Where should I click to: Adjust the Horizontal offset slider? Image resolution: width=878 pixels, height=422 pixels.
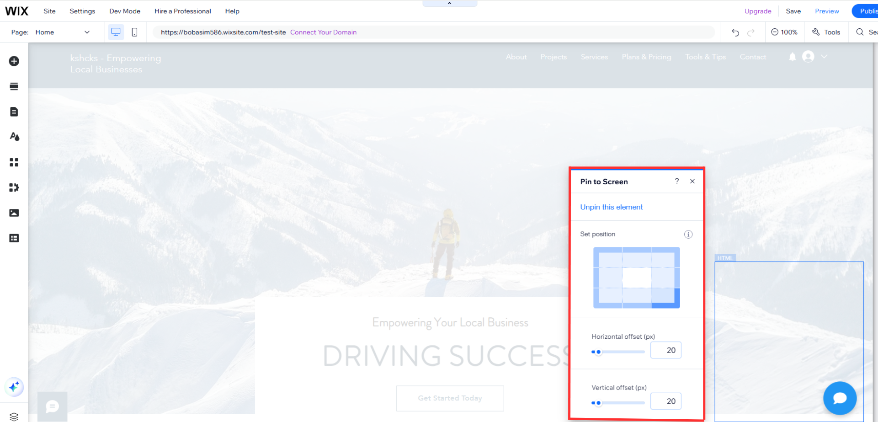click(x=598, y=352)
